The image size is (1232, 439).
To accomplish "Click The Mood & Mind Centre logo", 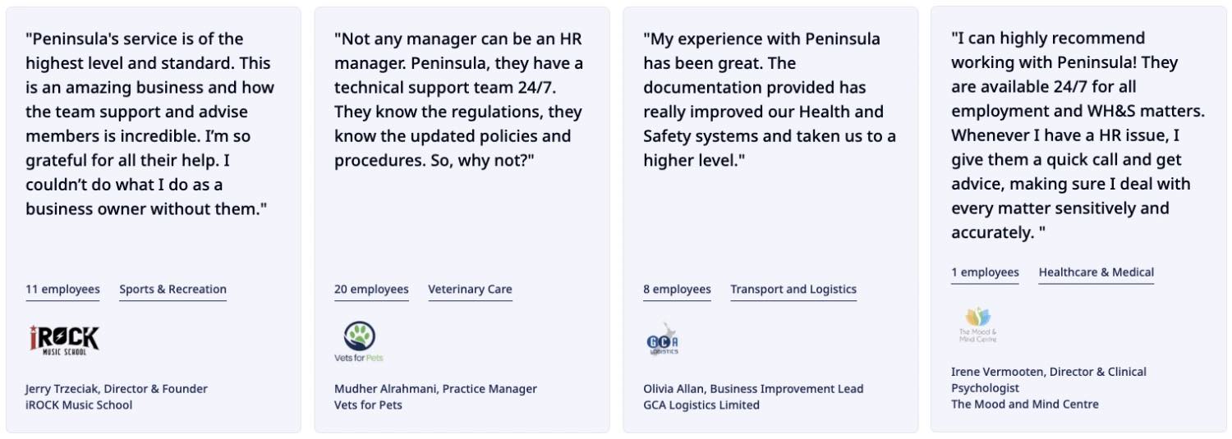I will (x=977, y=324).
